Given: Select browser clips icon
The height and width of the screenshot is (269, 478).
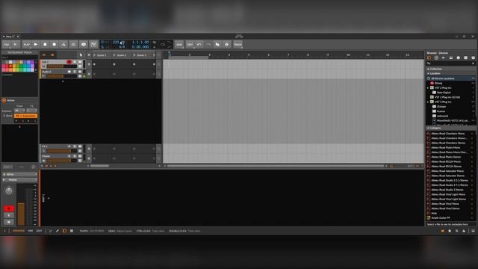Looking at the screenshot, I should tap(465, 58).
